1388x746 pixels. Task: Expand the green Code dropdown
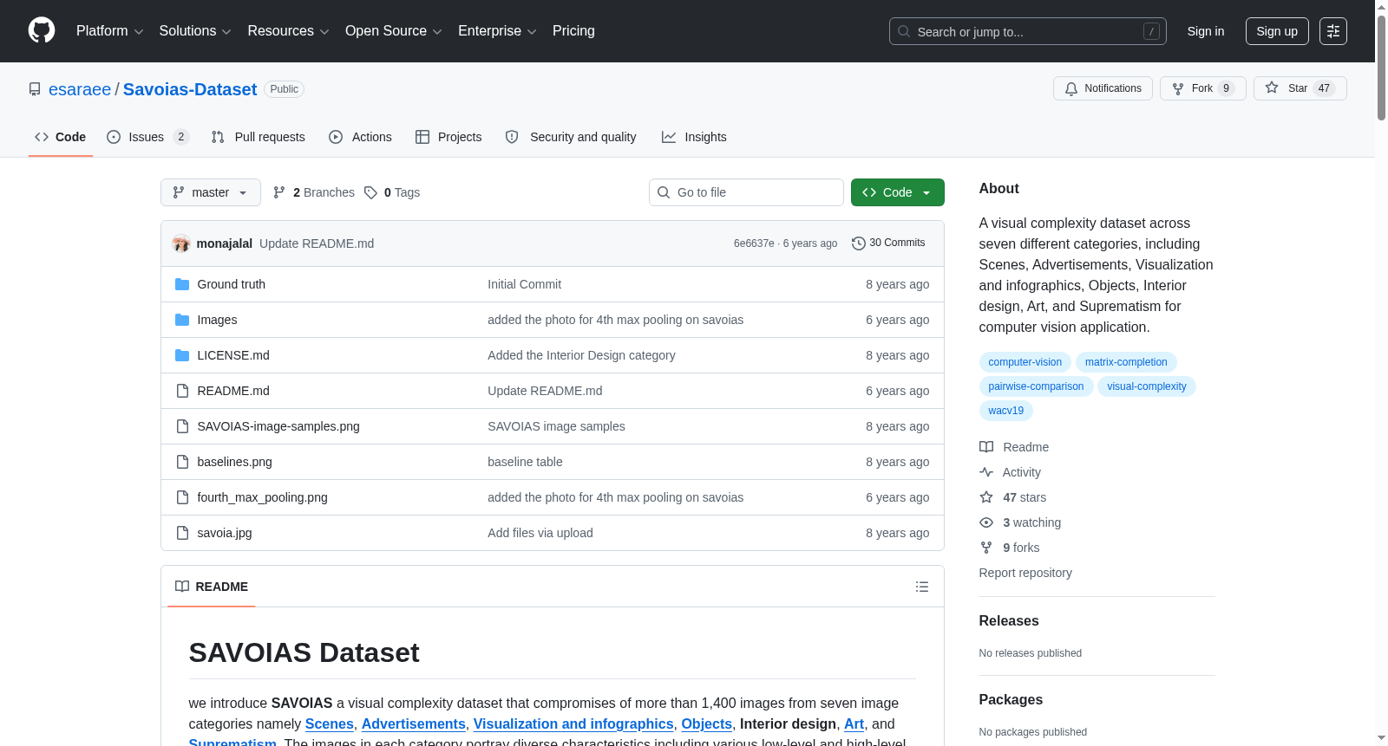point(897,192)
